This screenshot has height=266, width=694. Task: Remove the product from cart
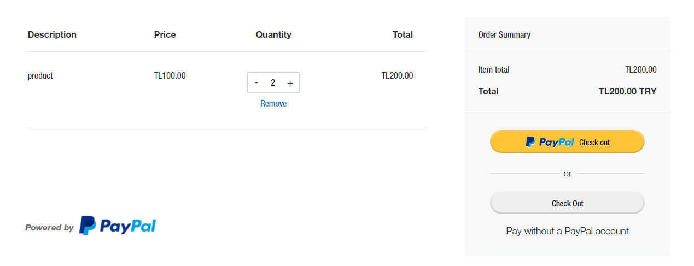[x=273, y=103]
